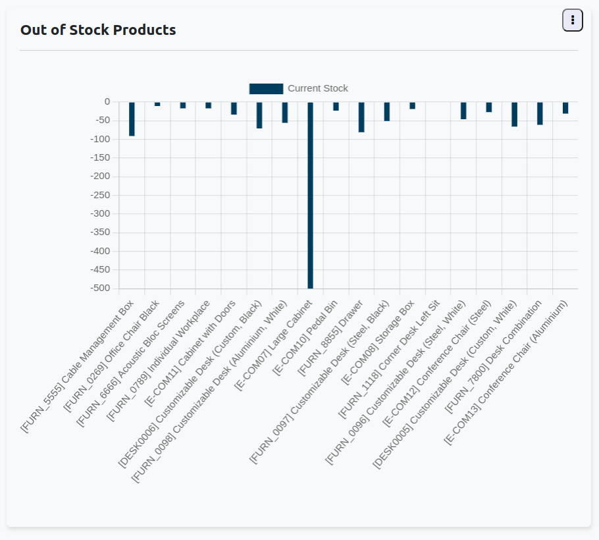Click the Desk Combination bar

540,113
